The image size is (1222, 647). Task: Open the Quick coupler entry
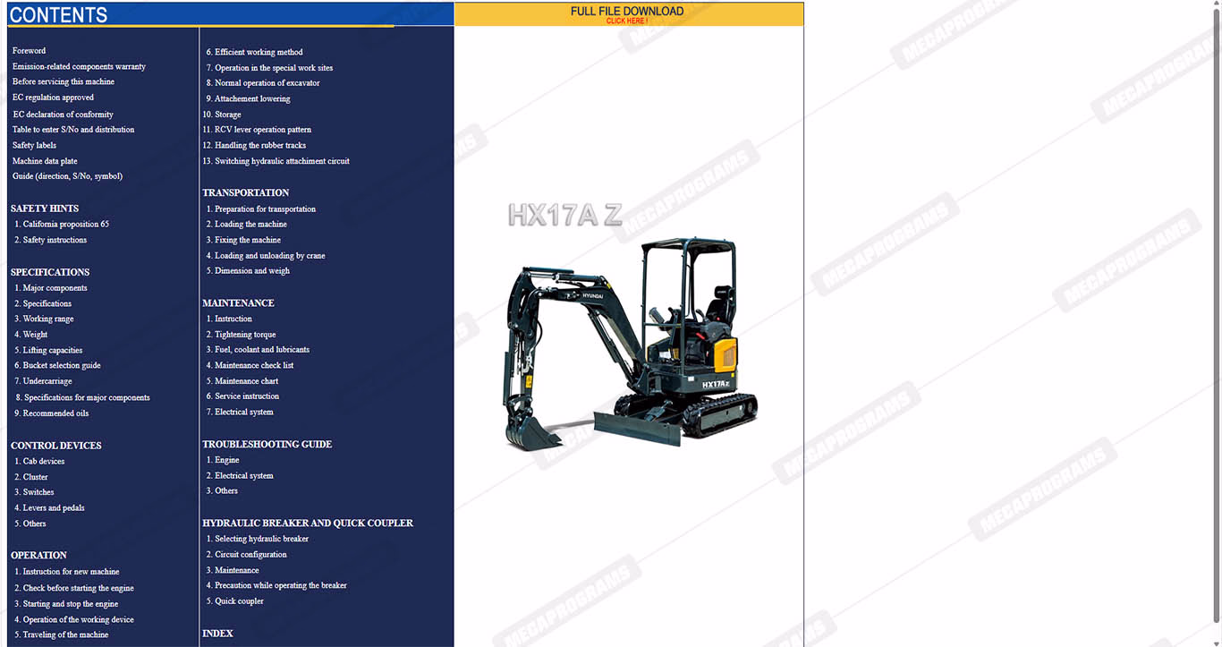click(239, 601)
